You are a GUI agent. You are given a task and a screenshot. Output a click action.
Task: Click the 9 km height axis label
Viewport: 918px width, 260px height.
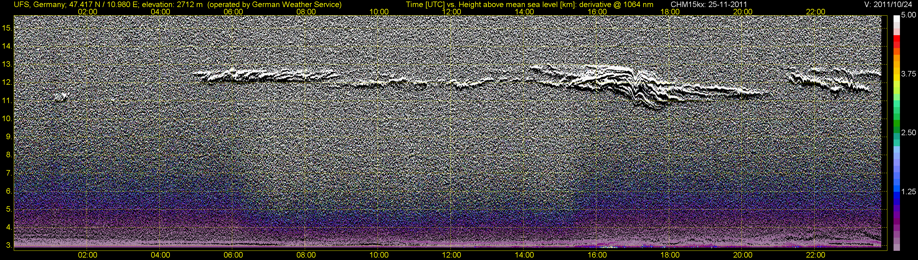tap(9, 137)
